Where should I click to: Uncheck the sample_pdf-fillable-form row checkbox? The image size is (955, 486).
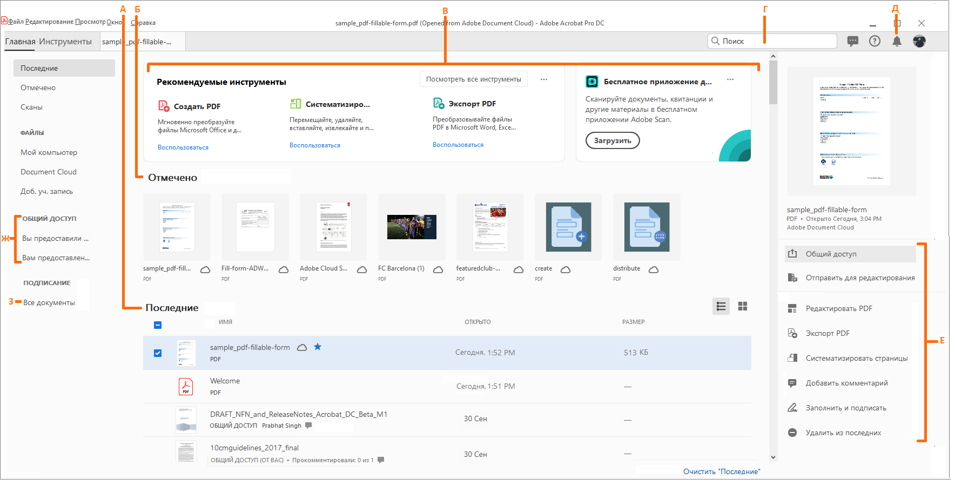pyautogui.click(x=158, y=353)
